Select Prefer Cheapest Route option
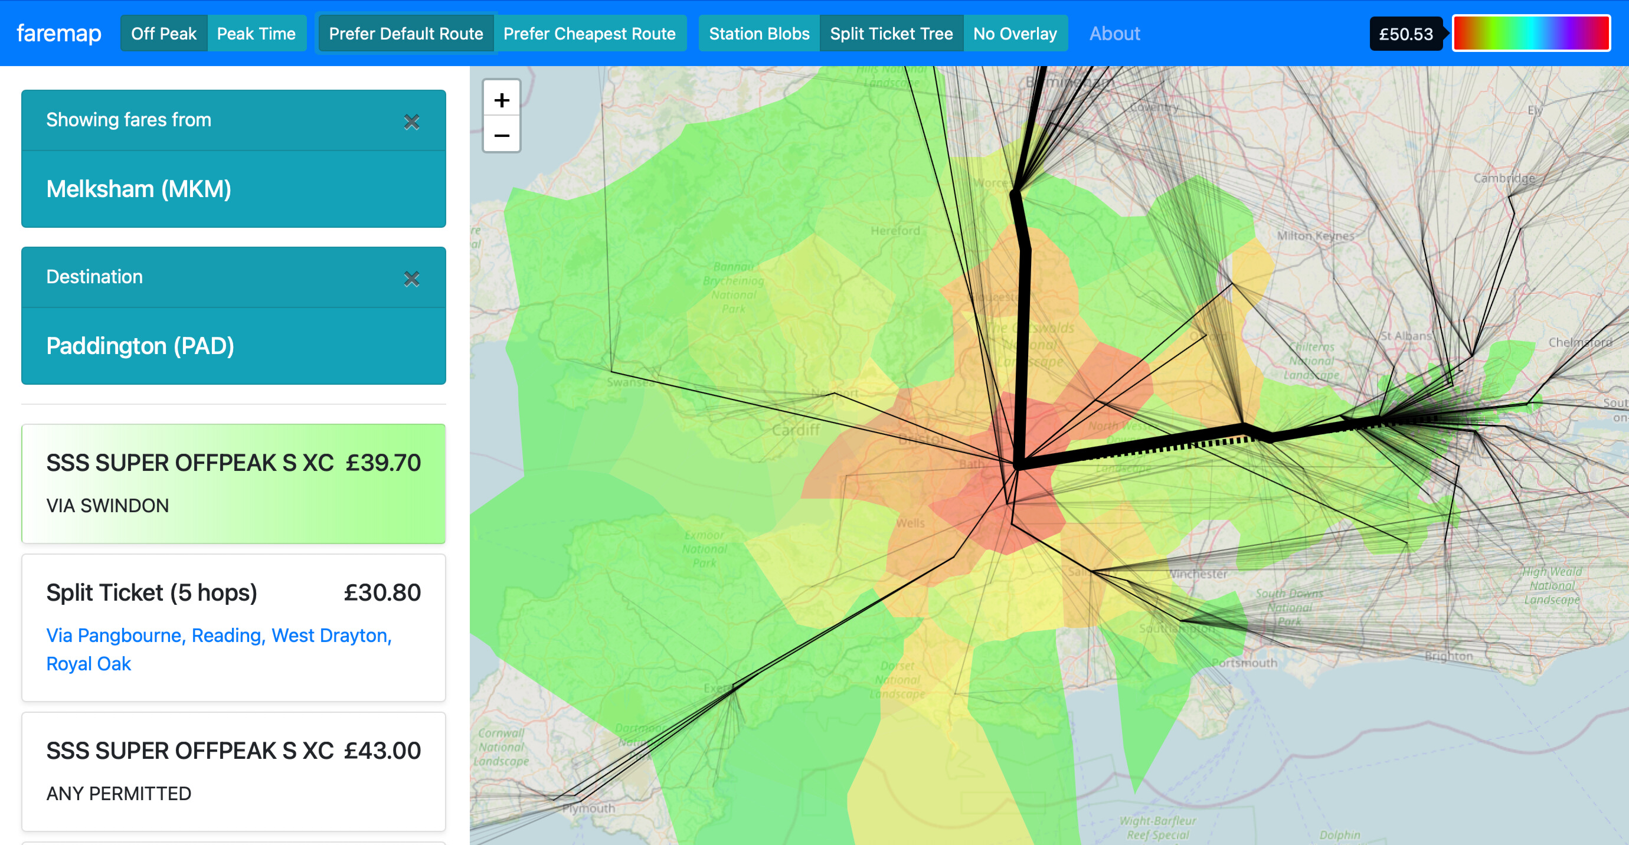 point(589,34)
